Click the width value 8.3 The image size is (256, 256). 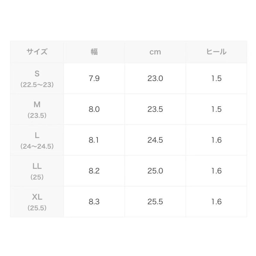94,201
